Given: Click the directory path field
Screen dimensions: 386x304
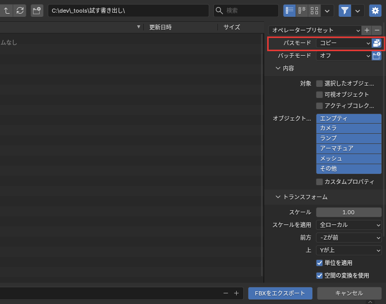Looking at the screenshot, I should (x=128, y=11).
